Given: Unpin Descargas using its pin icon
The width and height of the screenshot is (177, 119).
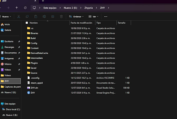Looking at the screenshot, I should pyautogui.click(x=19, y=47).
